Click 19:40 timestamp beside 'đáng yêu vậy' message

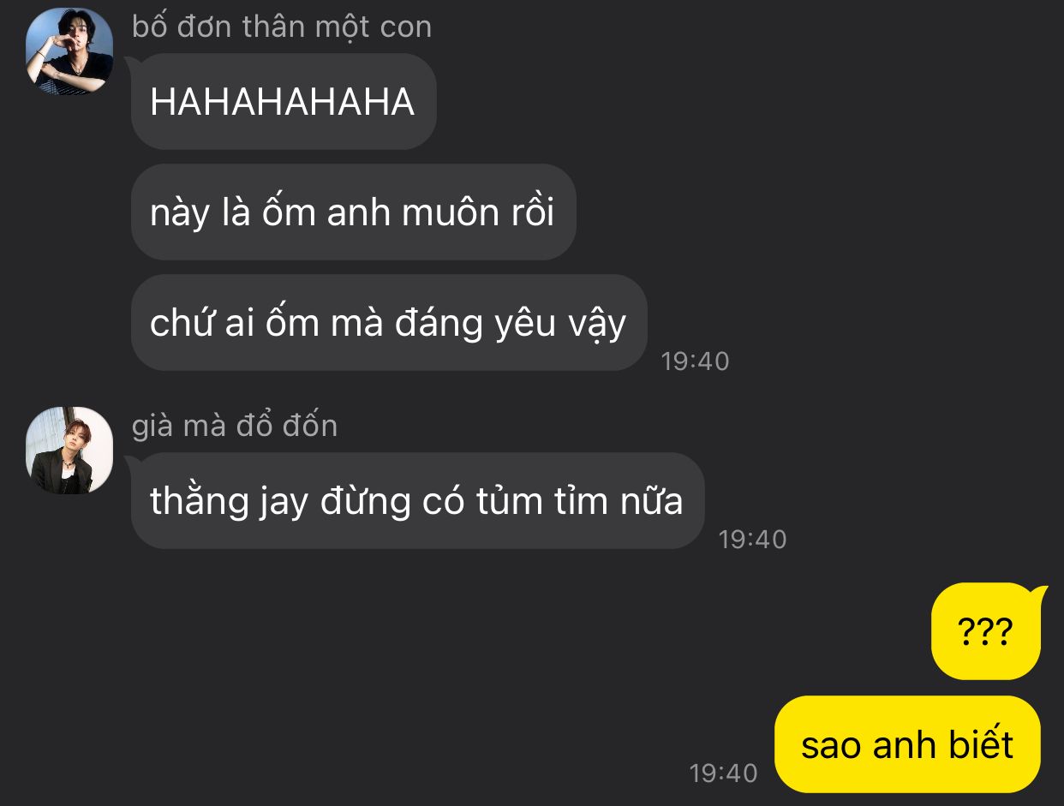click(696, 361)
